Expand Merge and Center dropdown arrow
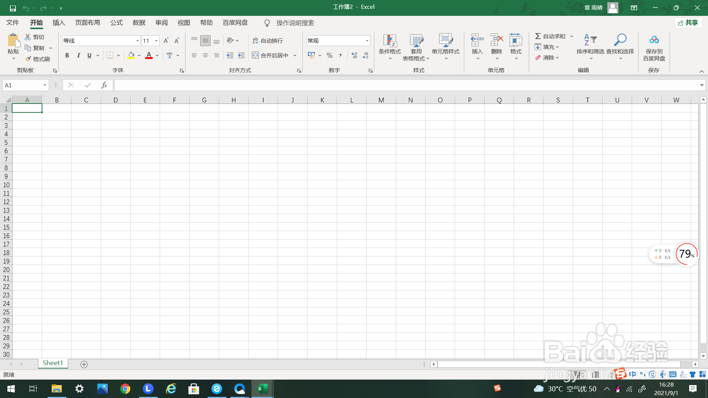The width and height of the screenshot is (708, 398). [295, 55]
